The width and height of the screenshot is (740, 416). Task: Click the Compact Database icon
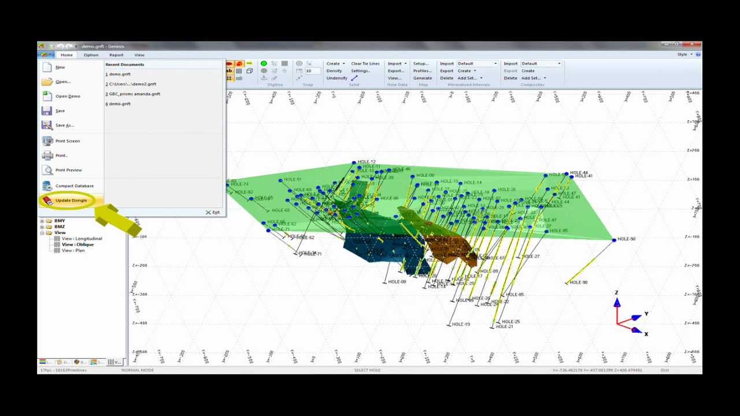pyautogui.click(x=47, y=185)
